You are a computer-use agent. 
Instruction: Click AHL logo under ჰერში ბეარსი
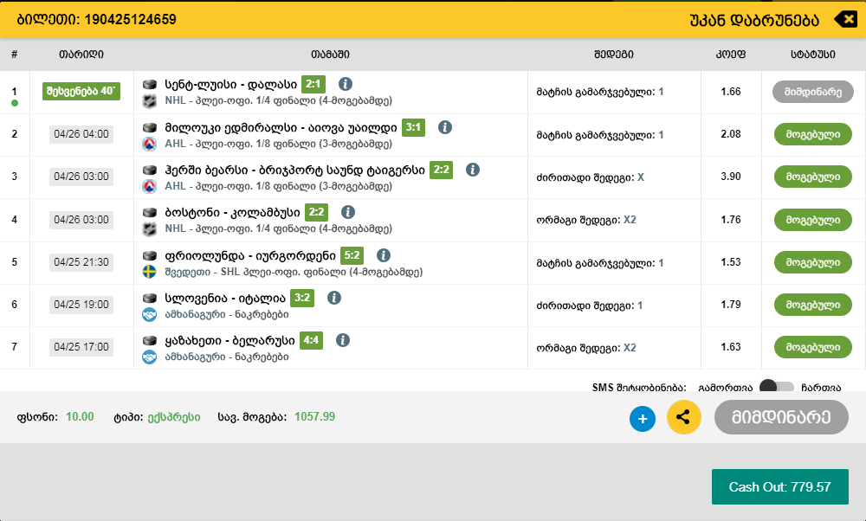tap(150, 187)
